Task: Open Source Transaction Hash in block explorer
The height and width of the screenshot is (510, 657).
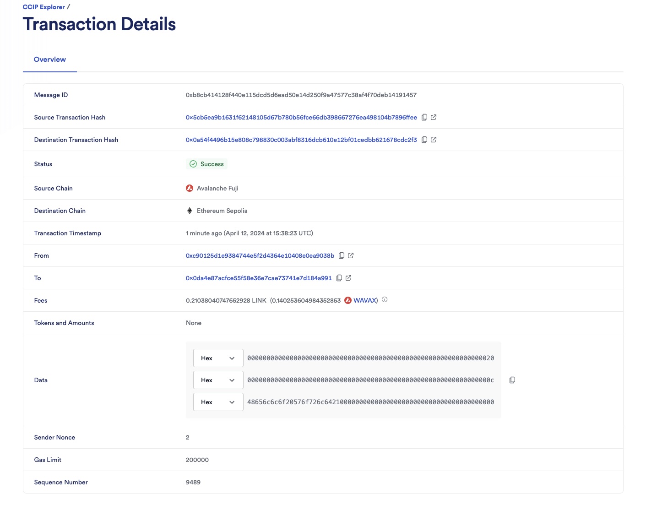Action: [434, 117]
